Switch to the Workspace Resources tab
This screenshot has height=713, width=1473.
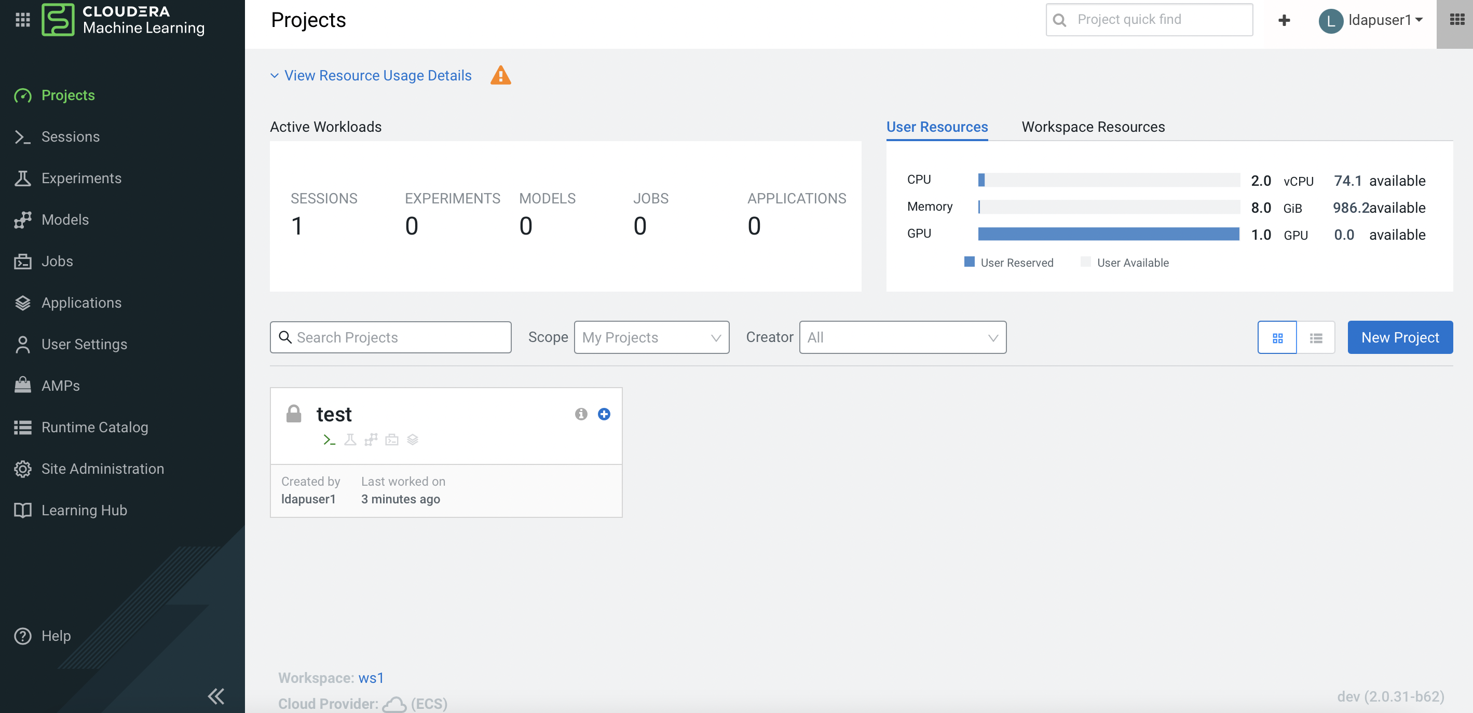point(1093,127)
